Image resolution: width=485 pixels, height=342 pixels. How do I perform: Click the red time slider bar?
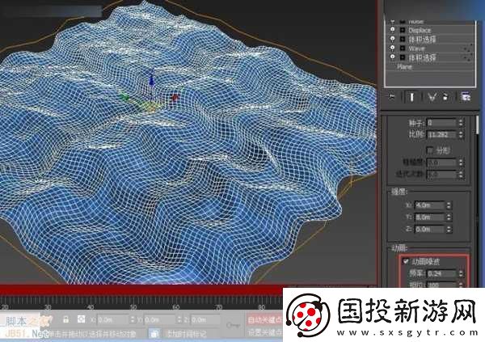click(141, 290)
